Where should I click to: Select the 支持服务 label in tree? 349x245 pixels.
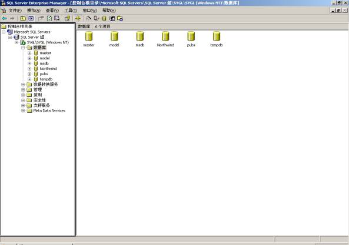[x=41, y=105]
